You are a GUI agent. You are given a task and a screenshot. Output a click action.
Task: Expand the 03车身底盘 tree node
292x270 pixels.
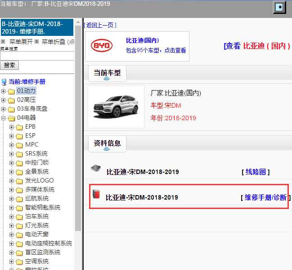(x=3, y=109)
